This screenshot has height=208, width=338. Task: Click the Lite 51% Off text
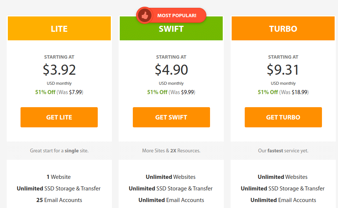pos(45,92)
